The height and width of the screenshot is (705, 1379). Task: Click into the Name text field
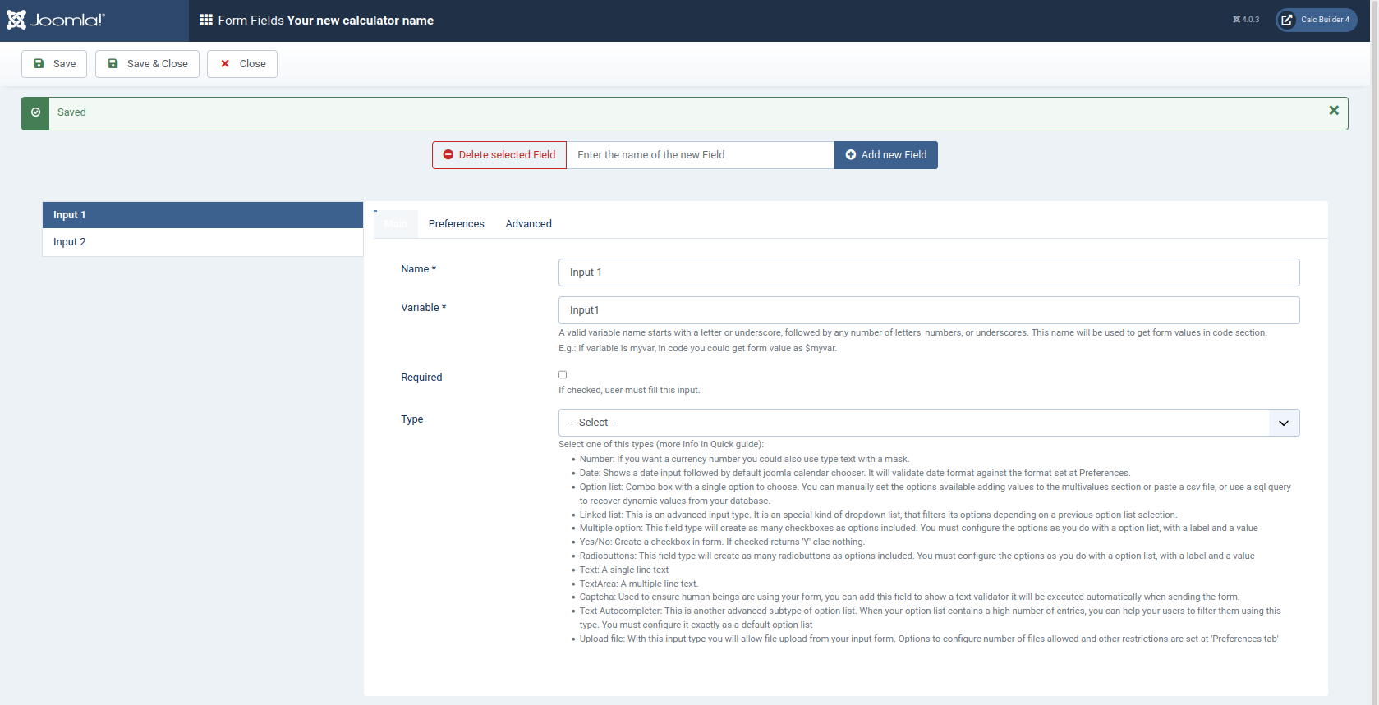[929, 272]
